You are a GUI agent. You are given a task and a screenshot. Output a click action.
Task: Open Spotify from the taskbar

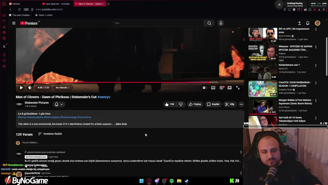click(172, 181)
